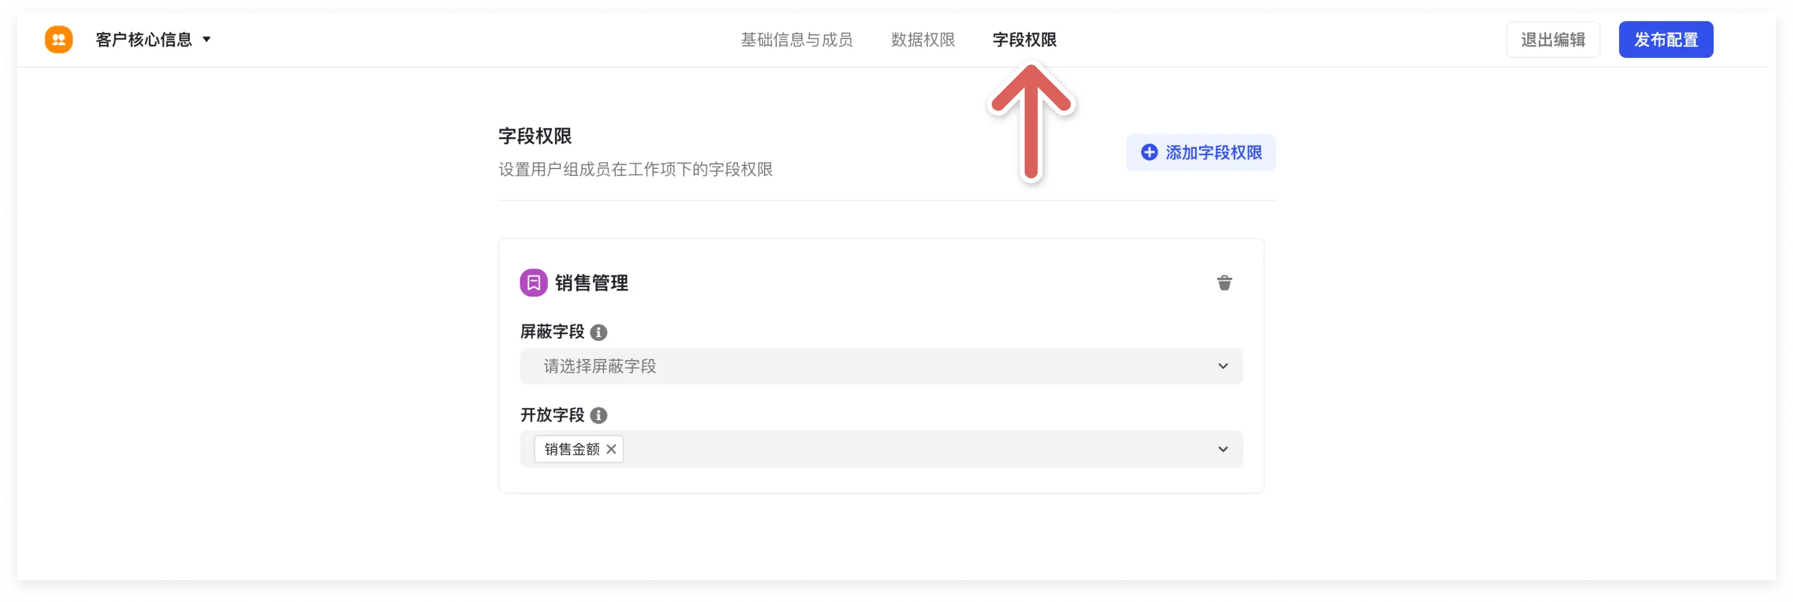Click info icon beside 开放字段
Viewport: 1793px width, 602px height.
tap(598, 416)
